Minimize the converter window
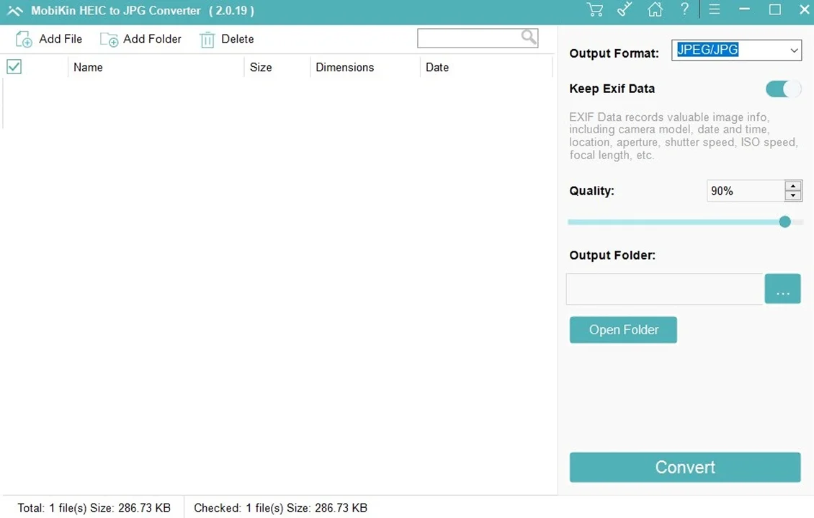814x518 pixels. (744, 9)
